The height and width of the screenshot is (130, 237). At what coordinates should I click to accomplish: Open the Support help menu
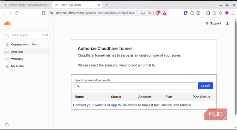(213, 23)
